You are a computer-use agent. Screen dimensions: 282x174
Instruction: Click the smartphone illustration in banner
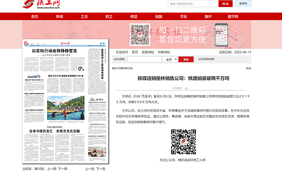(221, 35)
